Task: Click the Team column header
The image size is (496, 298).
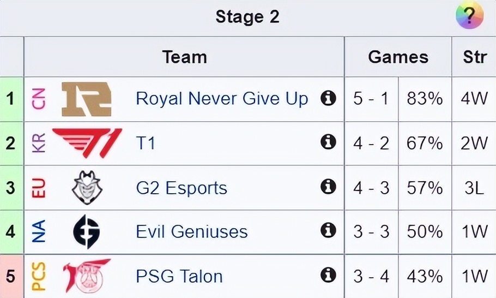Action: (x=184, y=57)
